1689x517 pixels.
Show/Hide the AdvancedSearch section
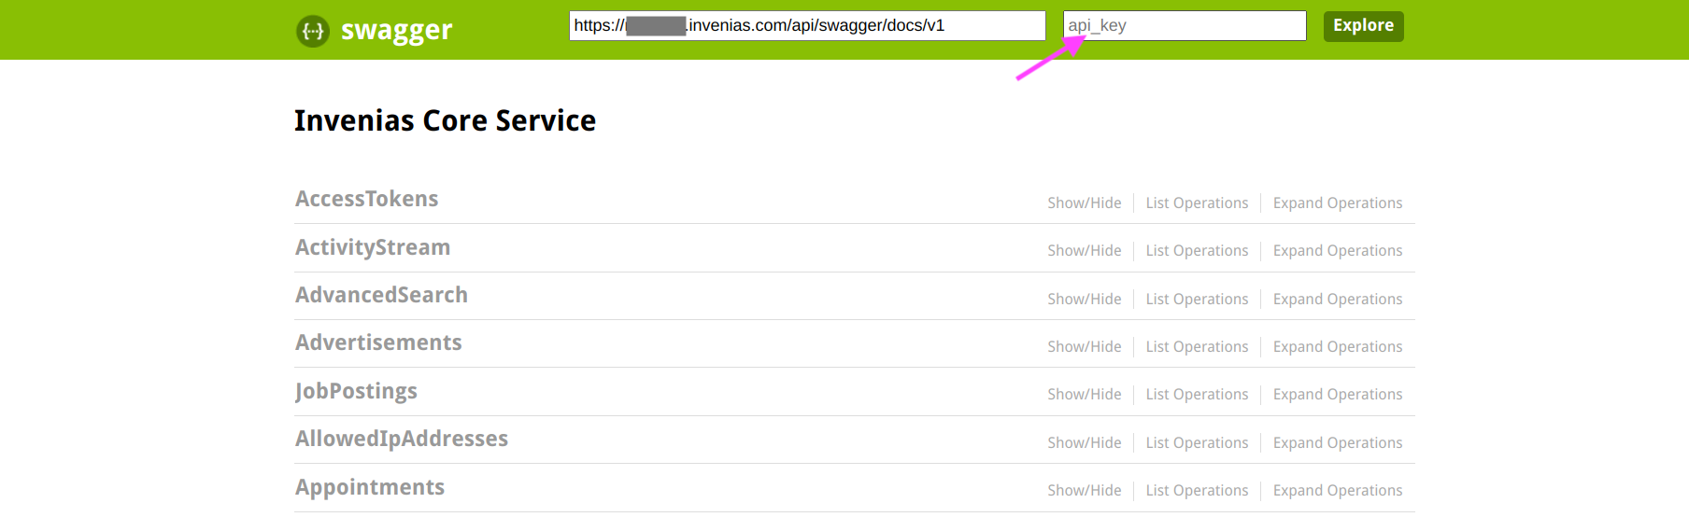[x=1085, y=300]
